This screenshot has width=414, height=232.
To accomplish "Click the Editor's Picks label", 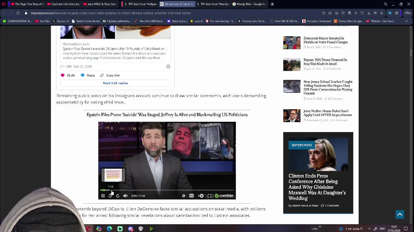I will (302, 145).
